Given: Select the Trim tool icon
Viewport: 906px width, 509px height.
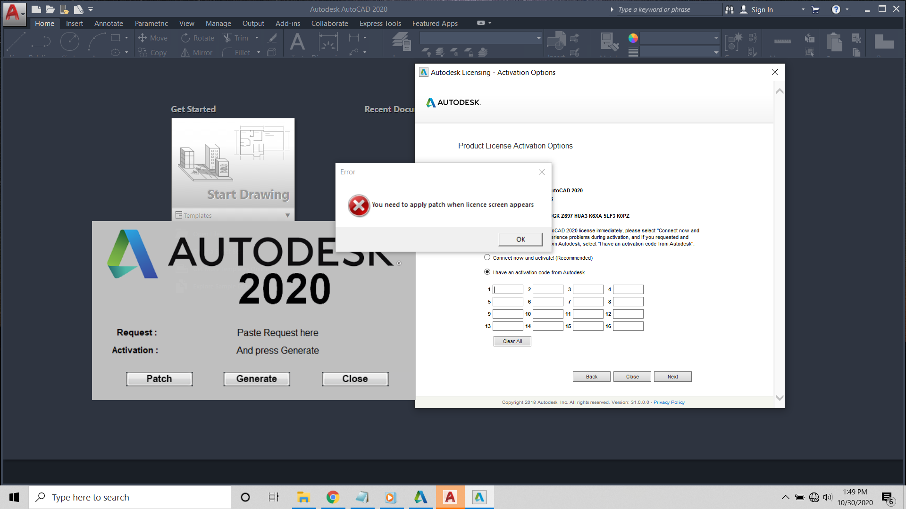Looking at the screenshot, I should click(227, 38).
